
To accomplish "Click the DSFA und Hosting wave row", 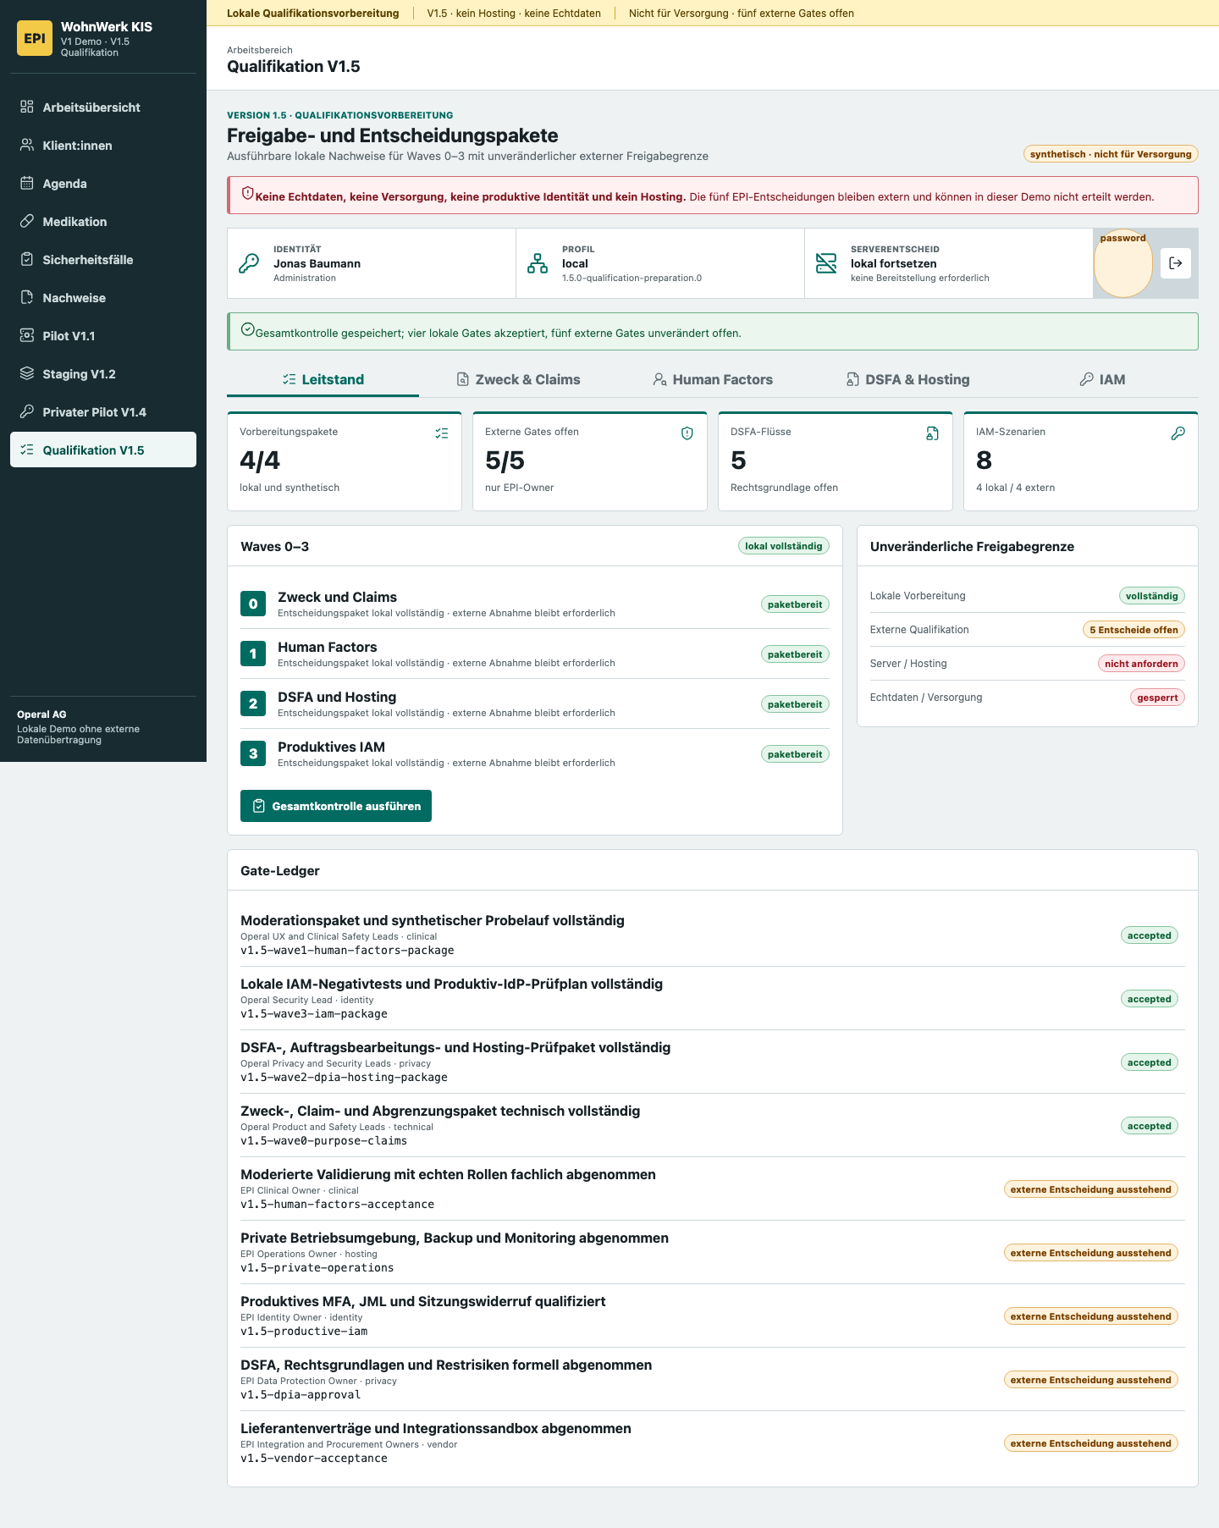I will (x=535, y=704).
